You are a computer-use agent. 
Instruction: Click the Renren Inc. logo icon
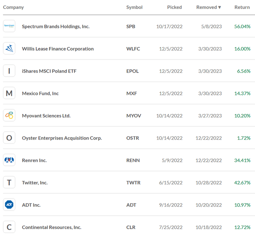click(9, 160)
